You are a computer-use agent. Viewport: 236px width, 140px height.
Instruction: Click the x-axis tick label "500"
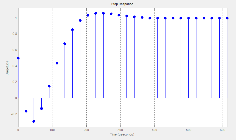[189, 130]
